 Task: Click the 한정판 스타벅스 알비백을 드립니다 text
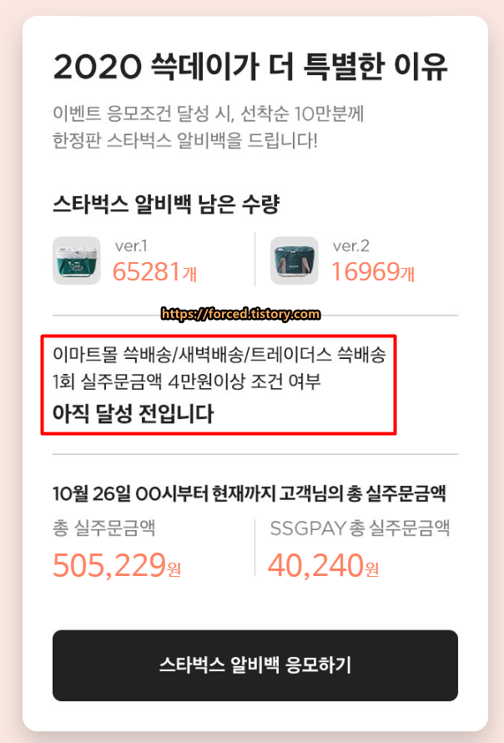tap(184, 140)
